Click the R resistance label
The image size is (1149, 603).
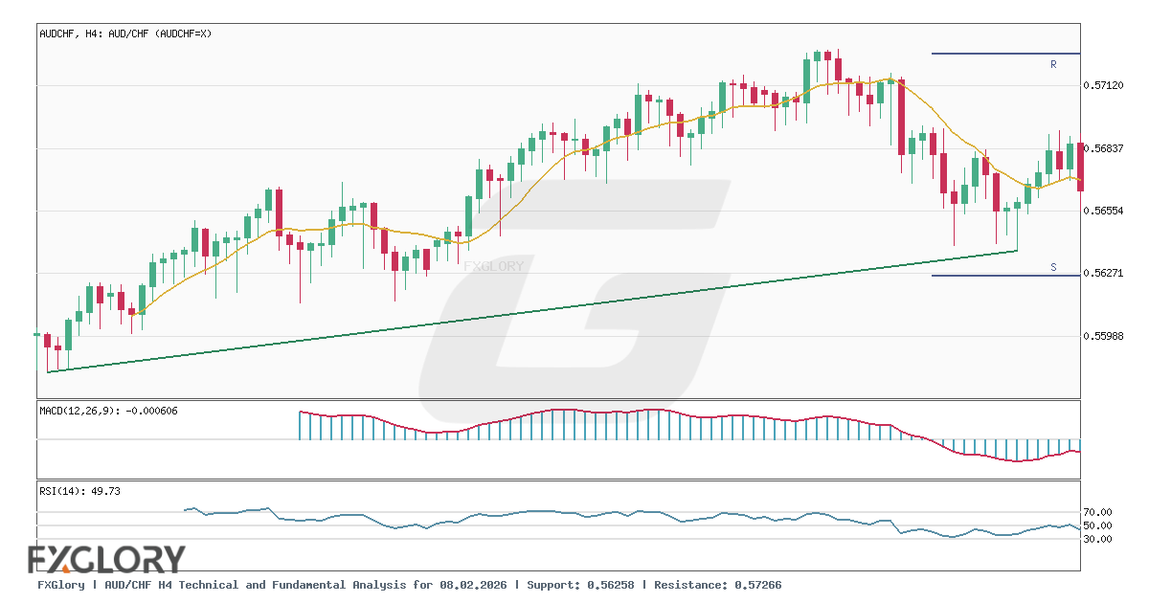[x=1053, y=64]
